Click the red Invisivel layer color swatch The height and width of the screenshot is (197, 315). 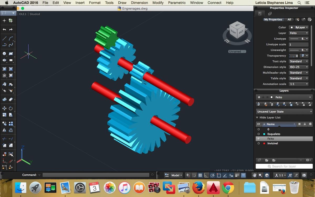[x=264, y=143]
